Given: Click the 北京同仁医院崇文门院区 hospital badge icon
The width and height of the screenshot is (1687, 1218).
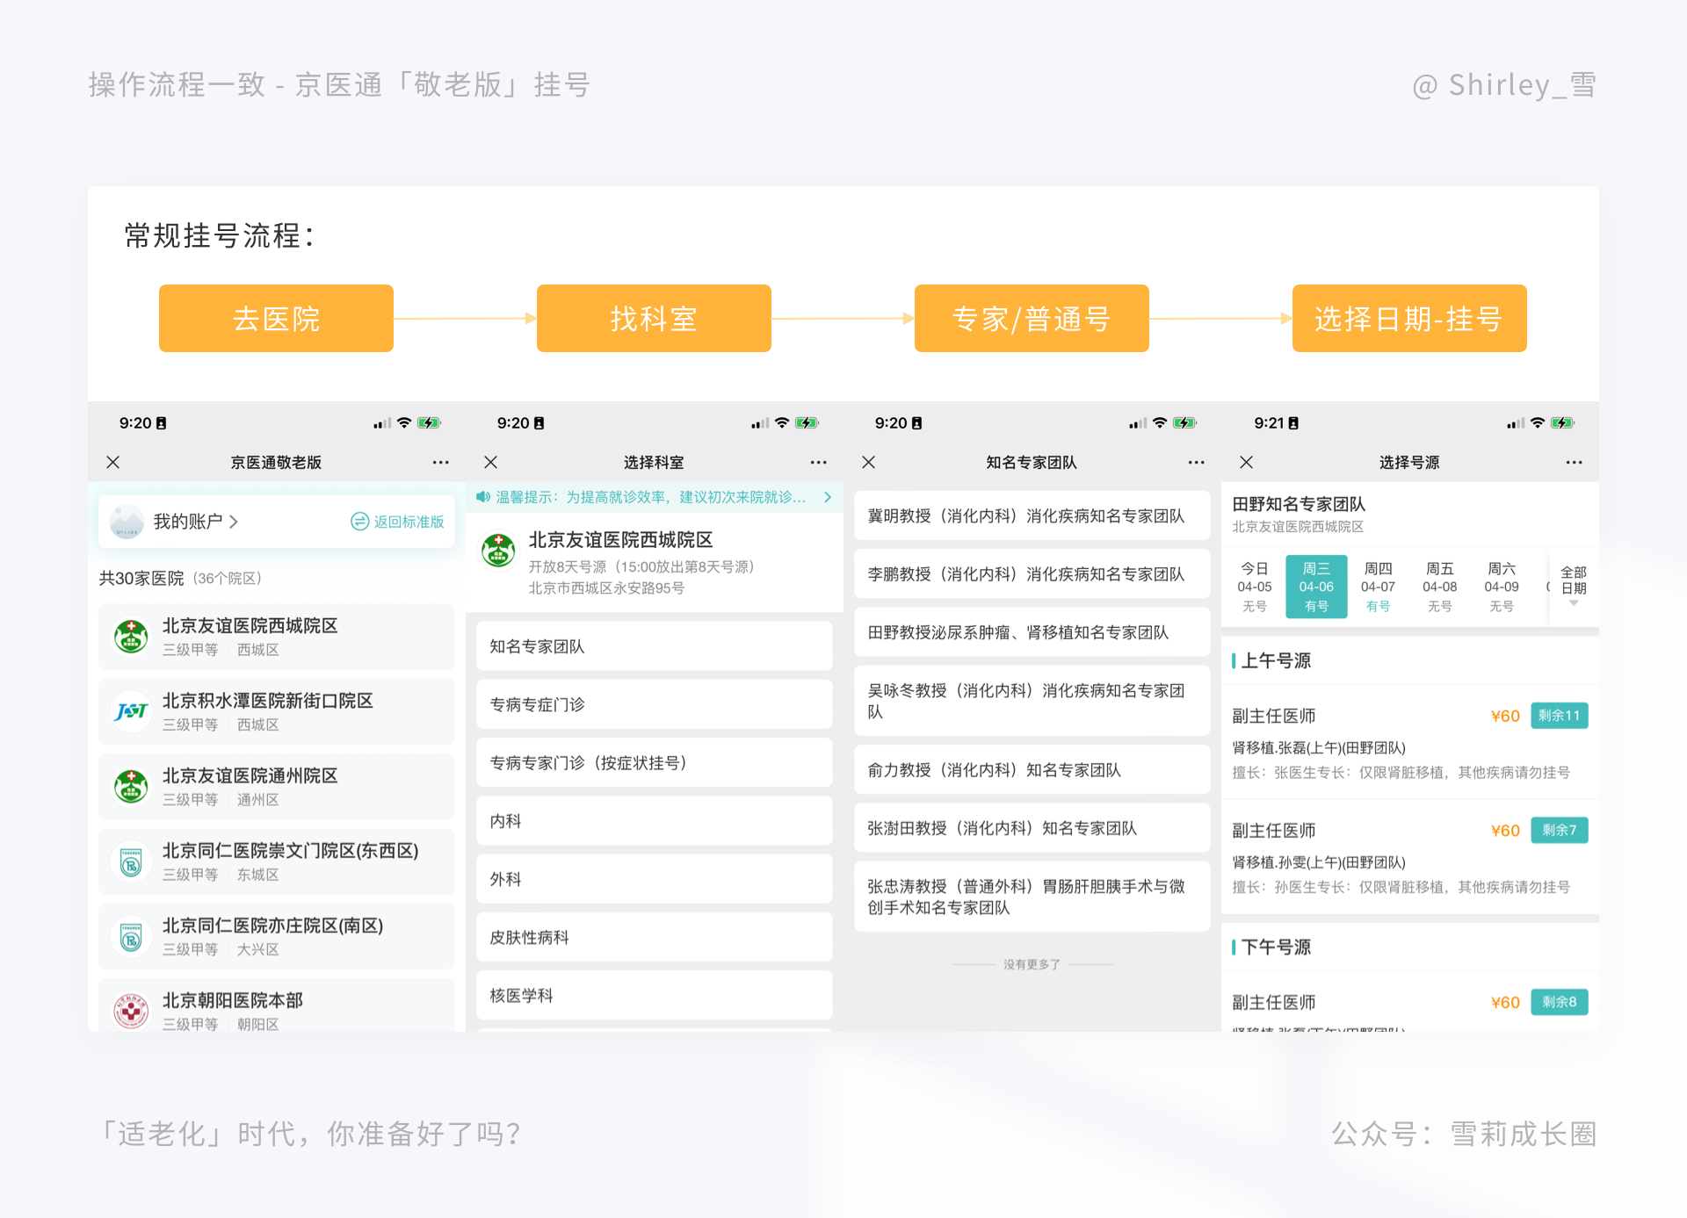Looking at the screenshot, I should 130,861.
